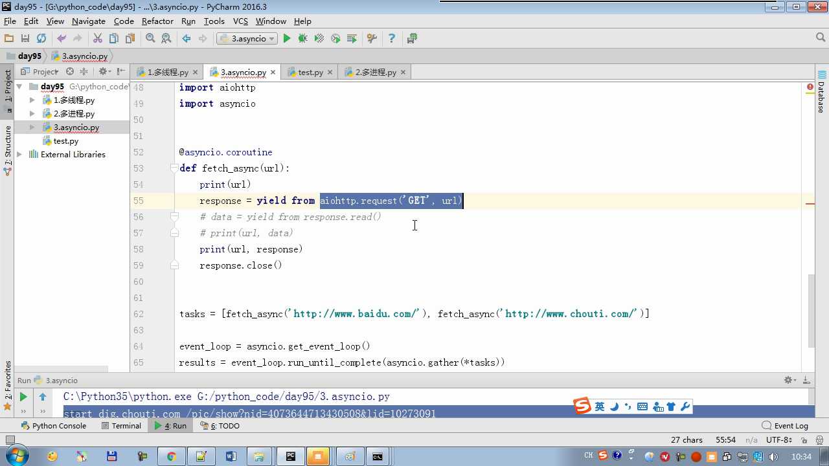Click the rightmost toolbar tasks icon
This screenshot has height=466, width=829.
tap(412, 39)
